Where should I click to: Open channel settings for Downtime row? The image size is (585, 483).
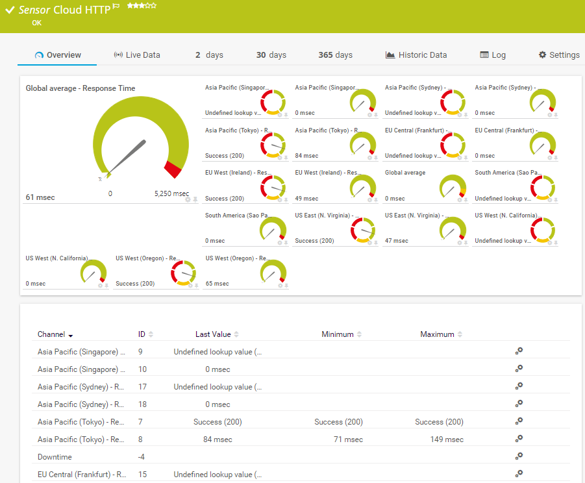pos(519,456)
